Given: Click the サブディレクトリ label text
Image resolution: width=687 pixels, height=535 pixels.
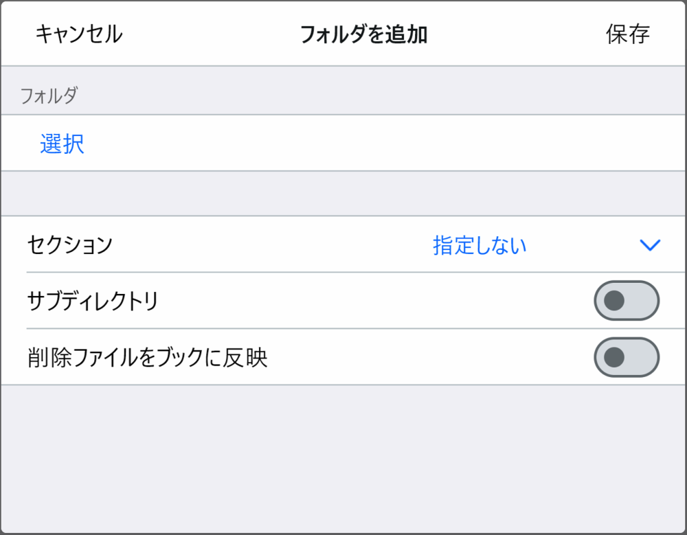Looking at the screenshot, I should [x=93, y=301].
